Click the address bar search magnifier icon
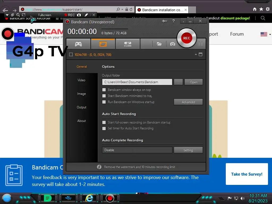Image resolution: width=272 pixels, height=204 pixels. [x=118, y=9]
